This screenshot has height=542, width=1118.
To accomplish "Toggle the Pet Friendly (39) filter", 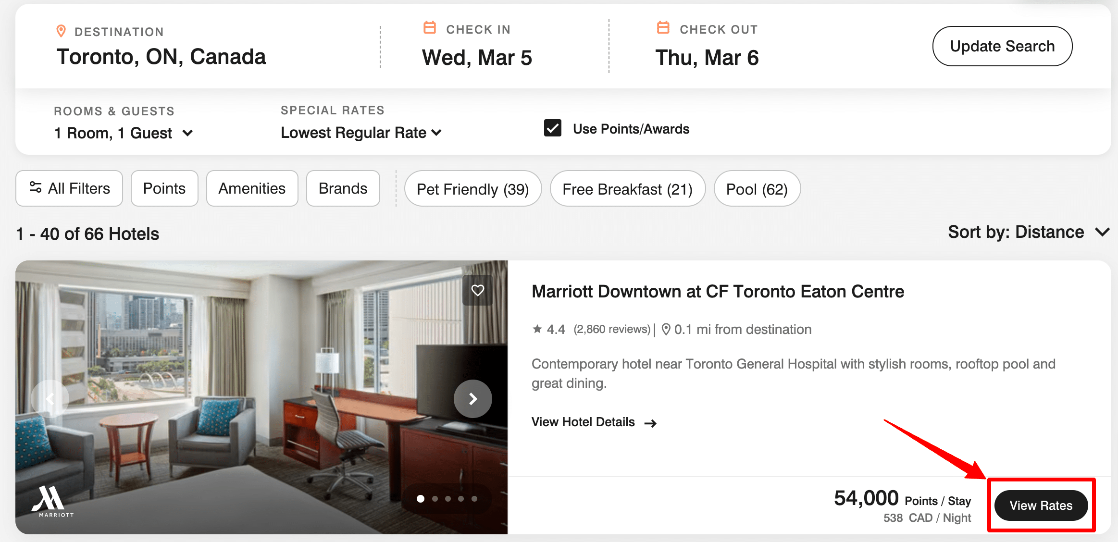I will (472, 189).
